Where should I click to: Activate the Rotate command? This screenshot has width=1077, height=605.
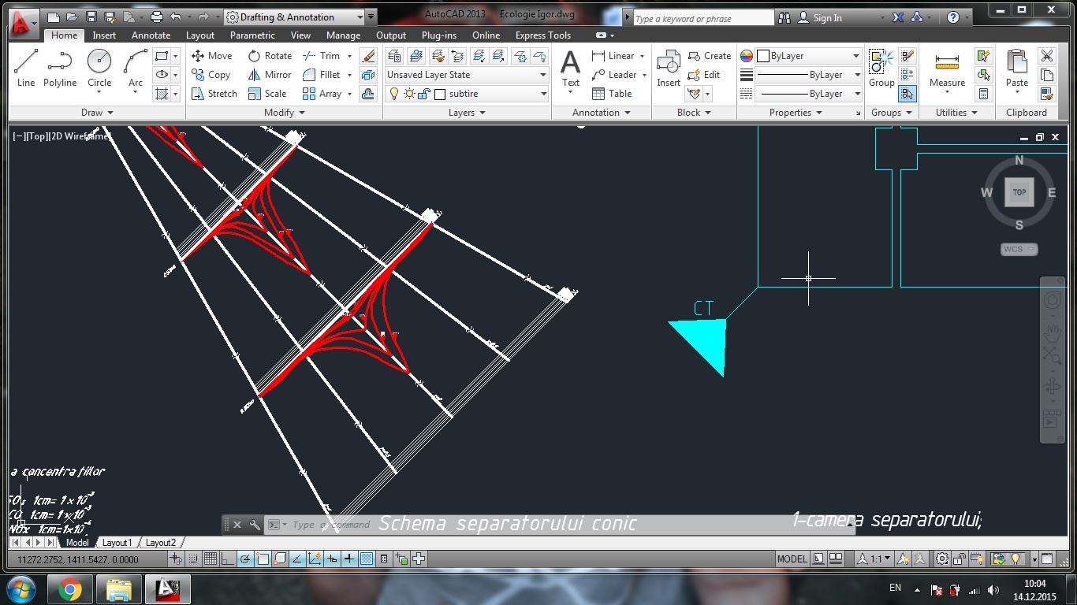coord(270,56)
